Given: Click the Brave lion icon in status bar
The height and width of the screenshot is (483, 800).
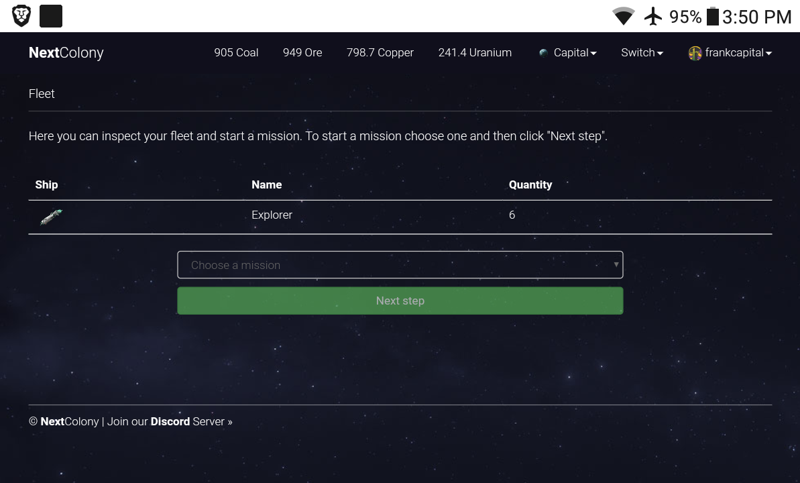Looking at the screenshot, I should (21, 16).
